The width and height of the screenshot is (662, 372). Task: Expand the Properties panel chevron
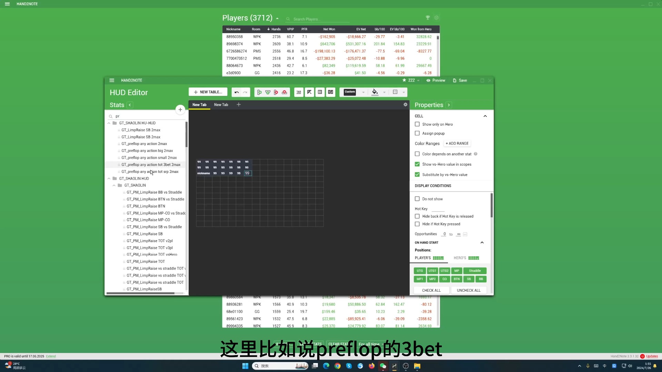point(448,105)
